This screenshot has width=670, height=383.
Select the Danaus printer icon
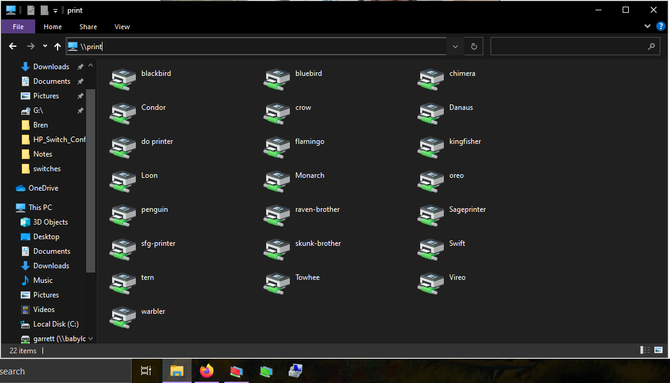click(x=430, y=114)
